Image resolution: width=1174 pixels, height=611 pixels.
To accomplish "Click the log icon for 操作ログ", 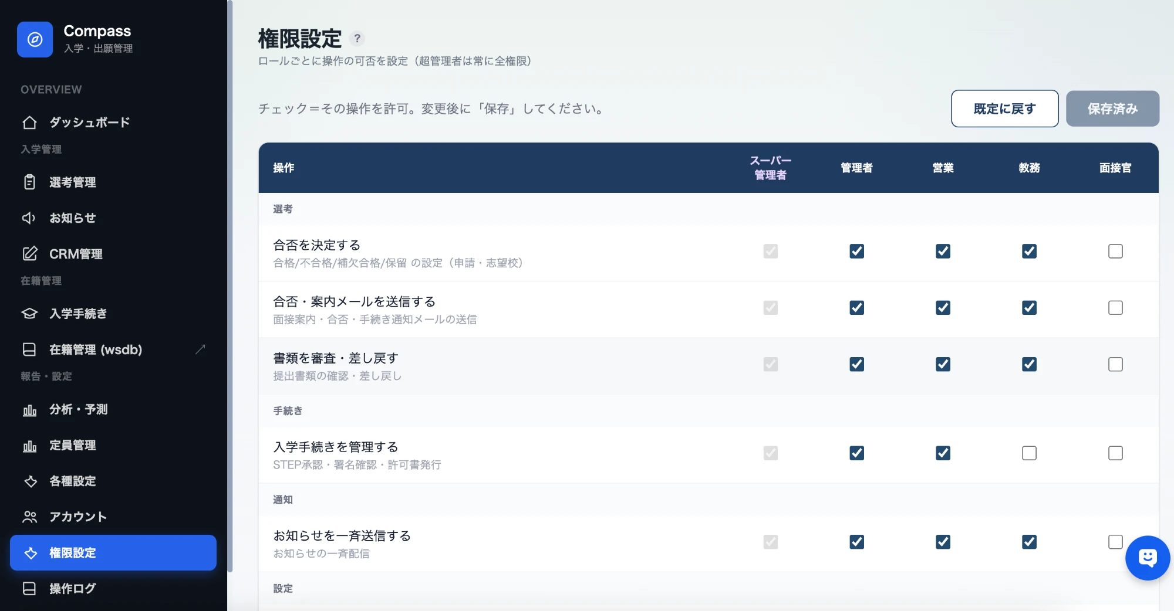I will coord(29,589).
